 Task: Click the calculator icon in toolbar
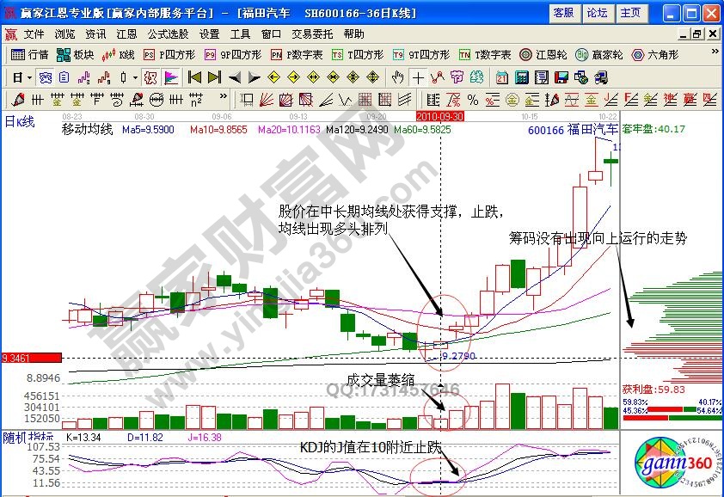click(520, 77)
